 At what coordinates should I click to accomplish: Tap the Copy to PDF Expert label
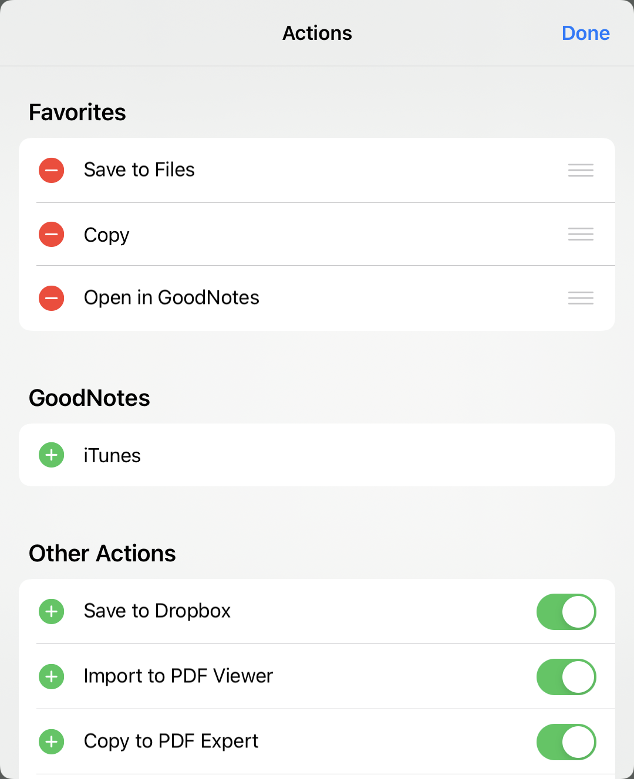pos(171,741)
